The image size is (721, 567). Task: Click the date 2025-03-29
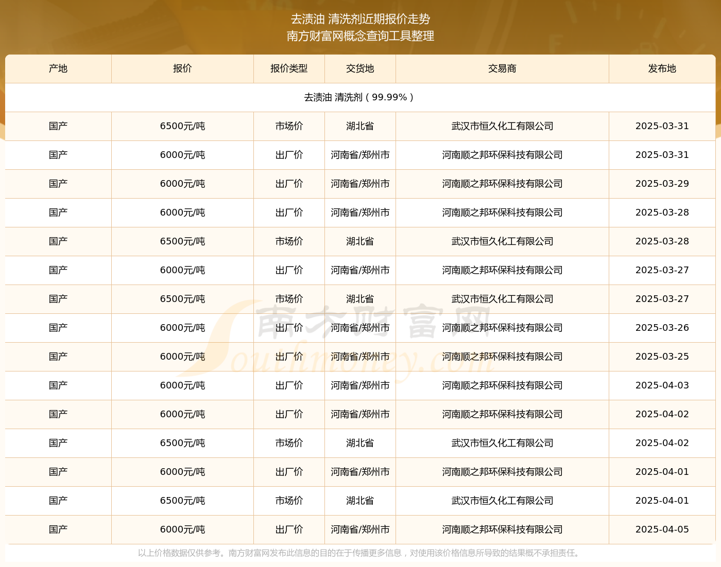[662, 184]
